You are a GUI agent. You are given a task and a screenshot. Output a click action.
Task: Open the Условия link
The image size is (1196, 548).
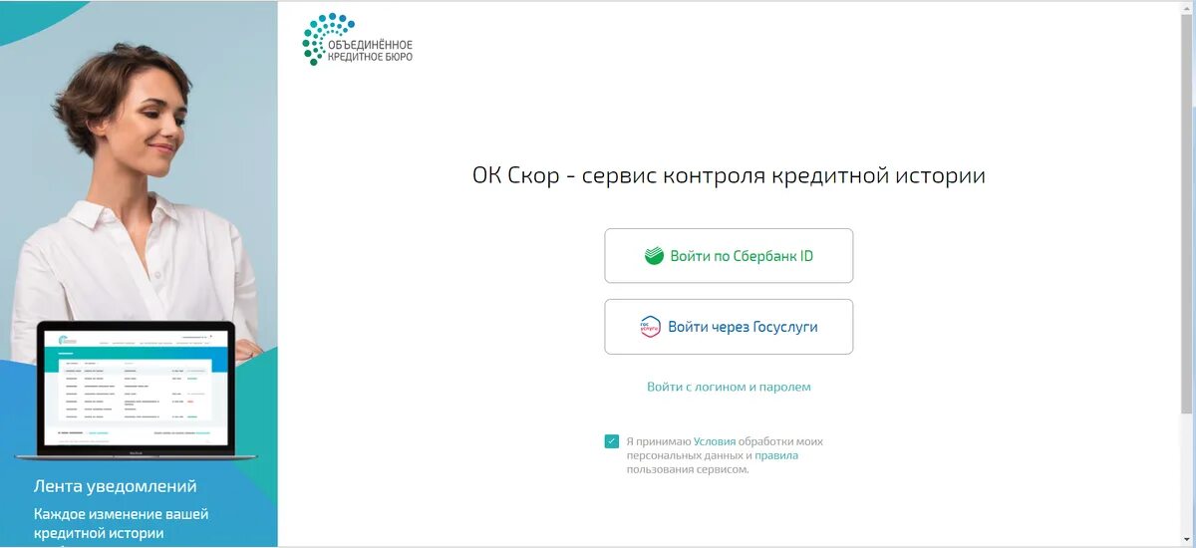[715, 441]
